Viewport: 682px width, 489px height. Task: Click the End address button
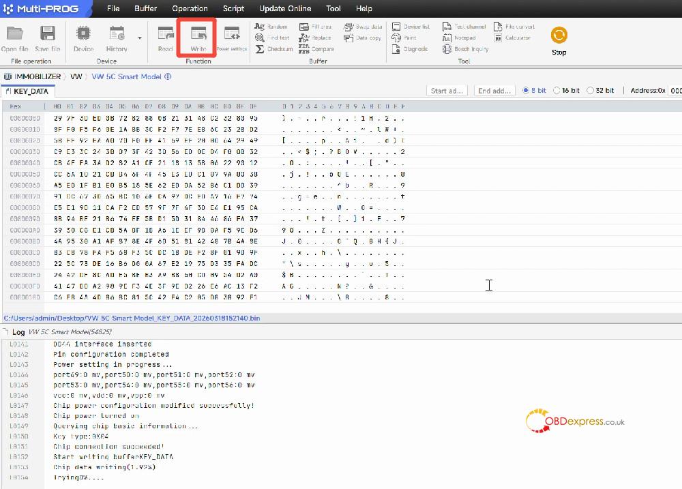coord(494,91)
